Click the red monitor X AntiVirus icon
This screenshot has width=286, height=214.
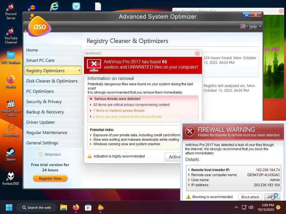94,65
